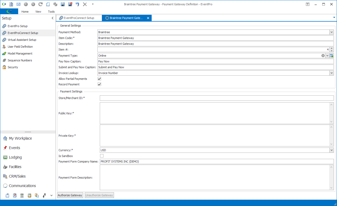Toggle Allow Partial Payments checkbox
Screen dimensions: 337x206
[99, 79]
